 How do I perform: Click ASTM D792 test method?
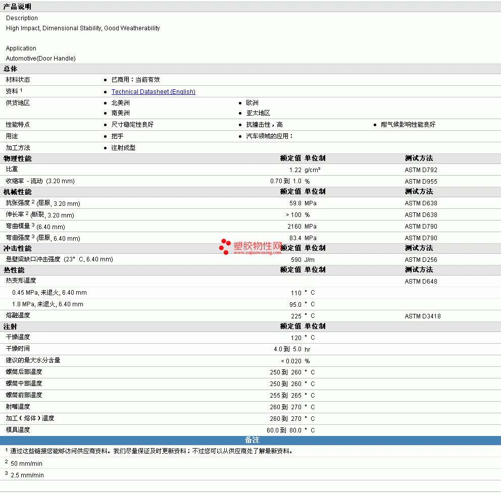421,170
